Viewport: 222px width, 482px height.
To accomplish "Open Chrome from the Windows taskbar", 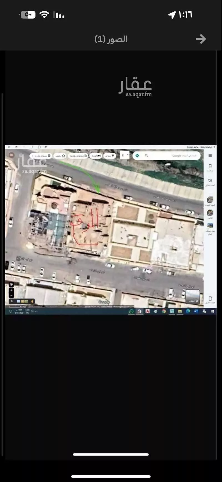I will coord(164,311).
